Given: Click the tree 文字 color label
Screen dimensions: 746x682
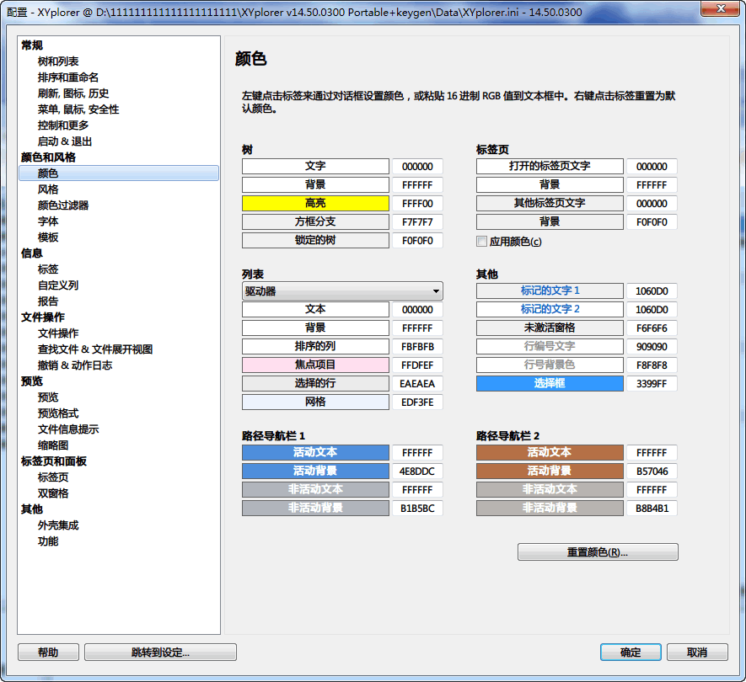Looking at the screenshot, I should tap(315, 166).
